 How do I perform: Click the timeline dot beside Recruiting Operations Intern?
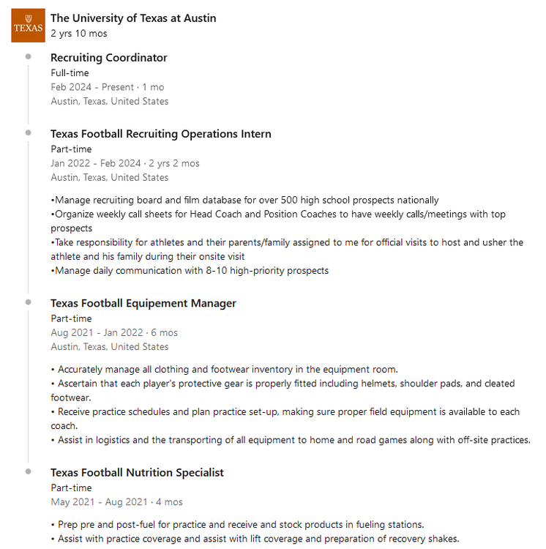coord(28,132)
